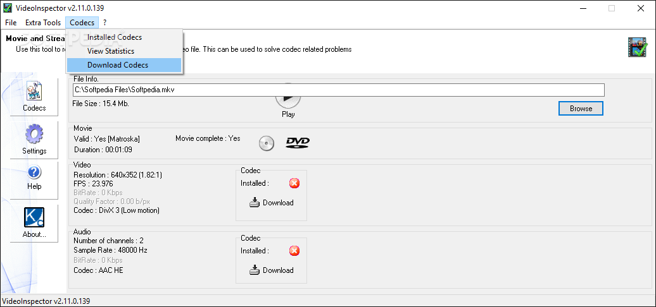
Task: Select the Movie complete : Yes text
Action: [x=208, y=138]
